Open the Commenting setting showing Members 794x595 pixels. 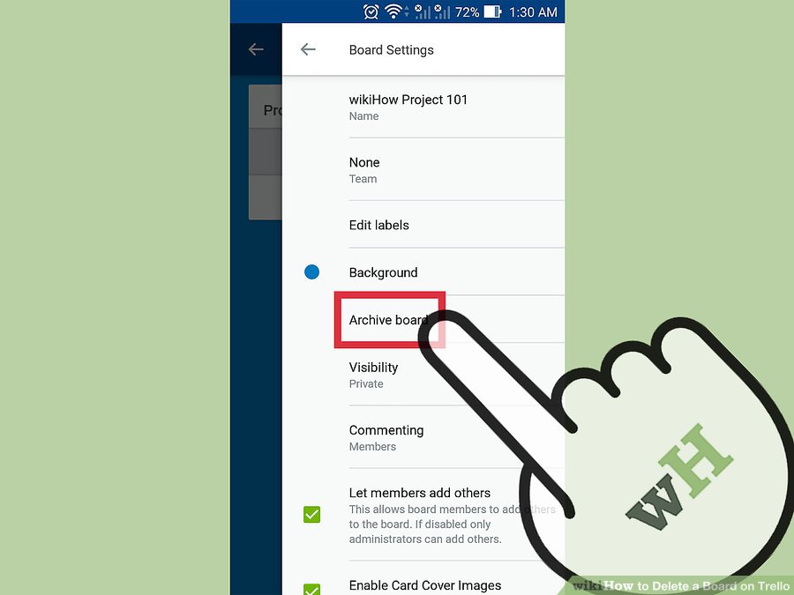tap(423, 437)
